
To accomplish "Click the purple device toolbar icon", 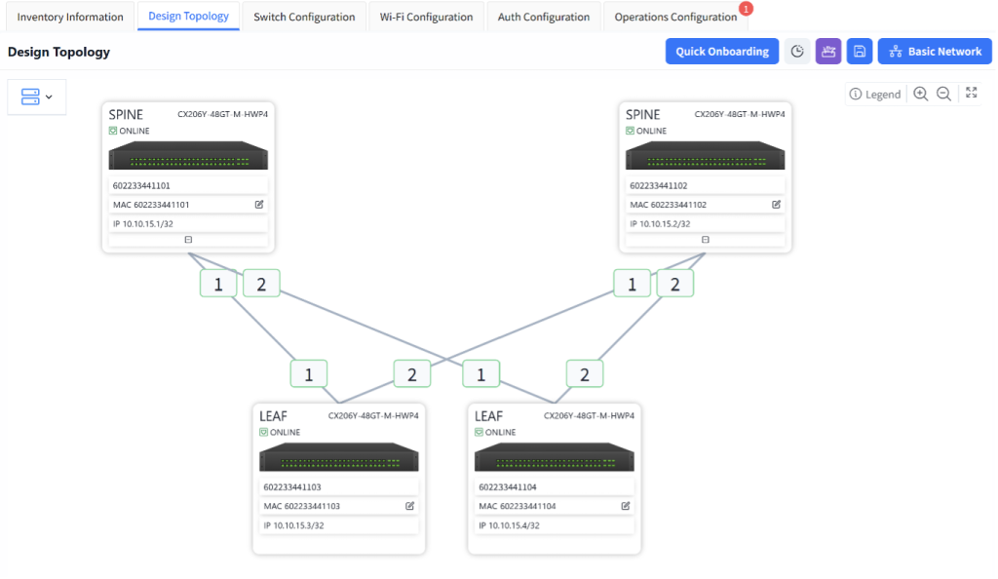I will pos(828,52).
